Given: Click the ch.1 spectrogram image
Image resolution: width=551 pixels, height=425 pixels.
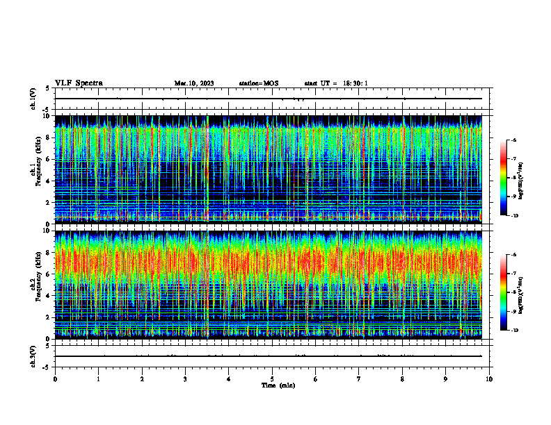Looking at the screenshot, I should tap(269, 169).
